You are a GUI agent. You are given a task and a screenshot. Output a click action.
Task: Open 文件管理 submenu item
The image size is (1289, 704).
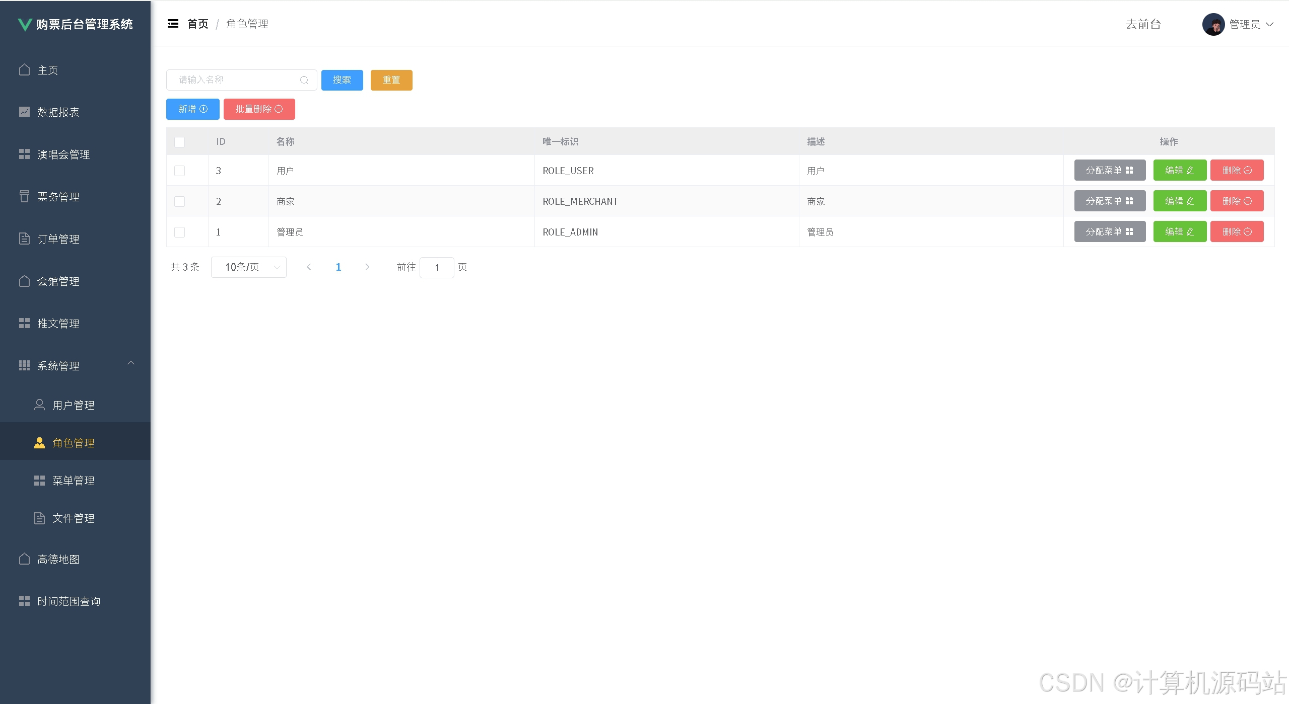[76, 518]
